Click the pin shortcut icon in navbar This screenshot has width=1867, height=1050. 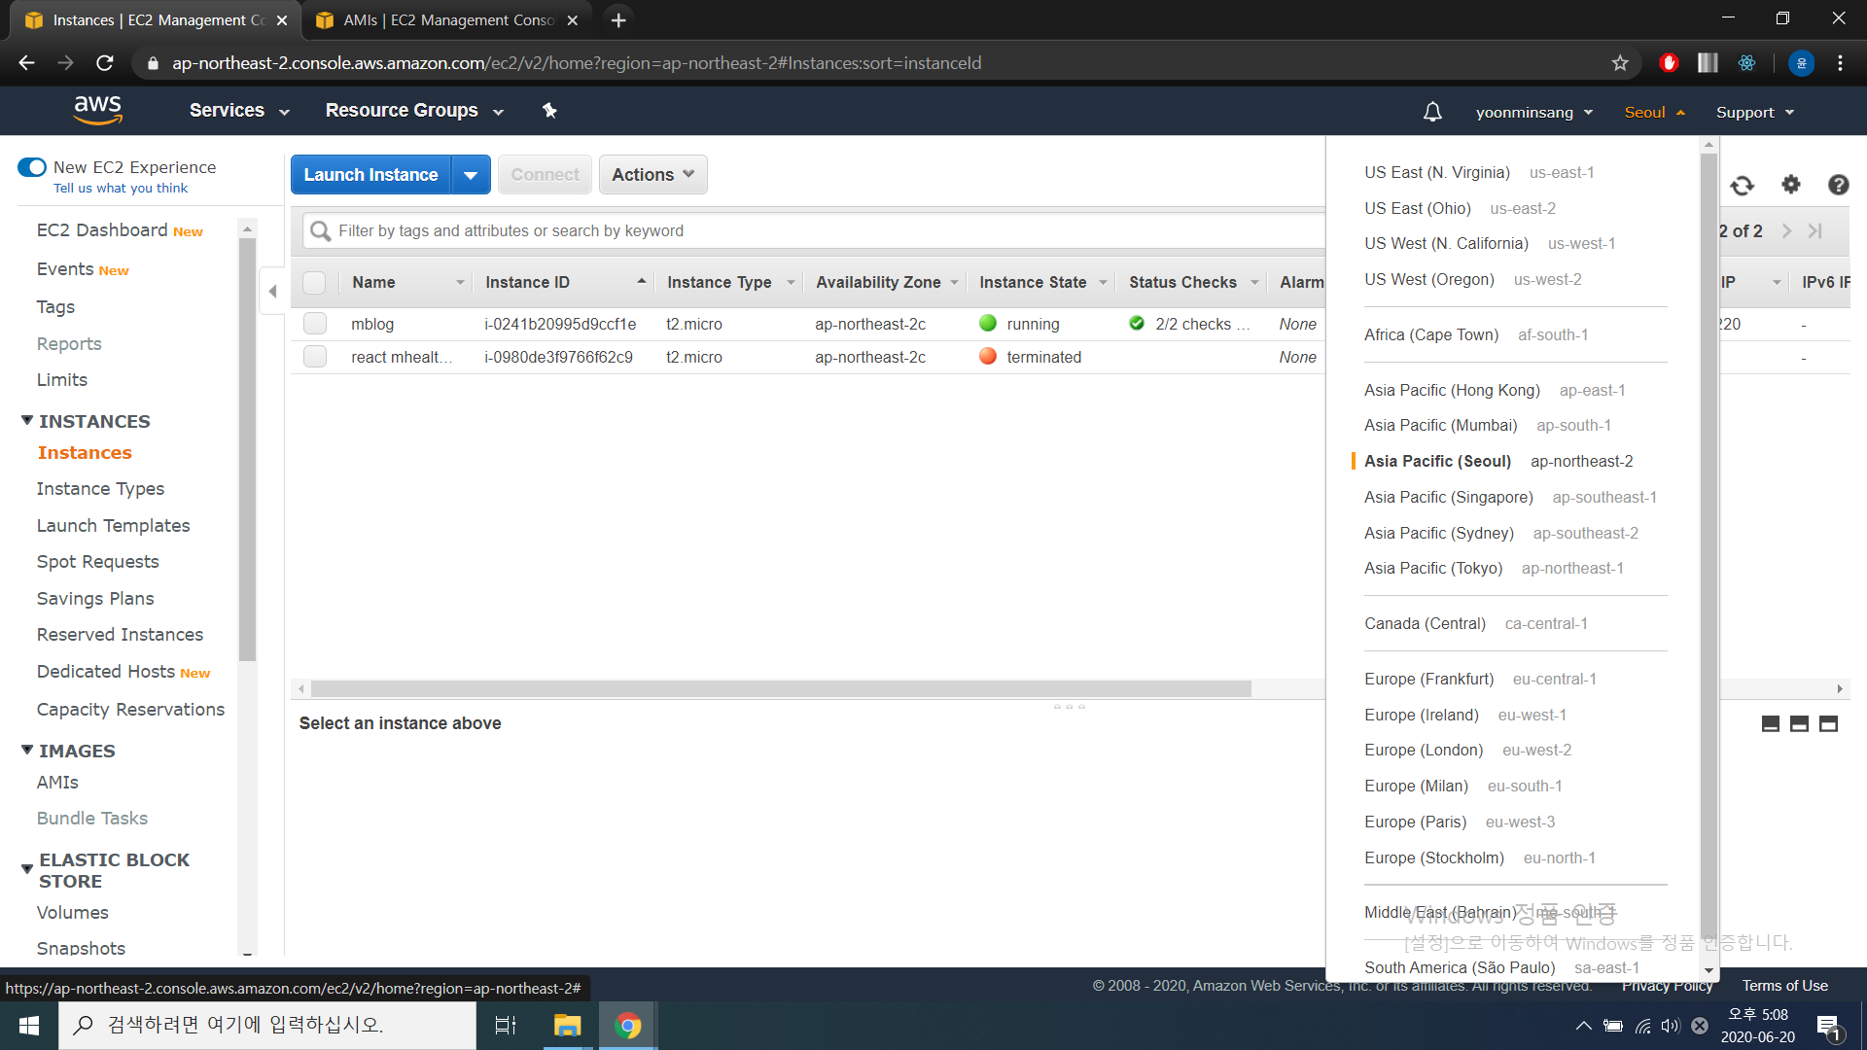coord(549,111)
